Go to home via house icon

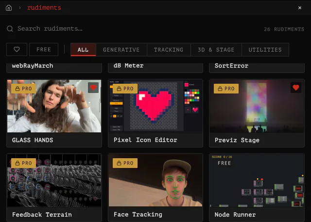coord(9,8)
